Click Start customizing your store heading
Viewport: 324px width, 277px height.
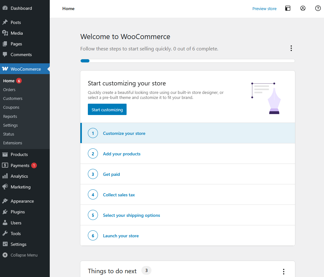click(127, 83)
